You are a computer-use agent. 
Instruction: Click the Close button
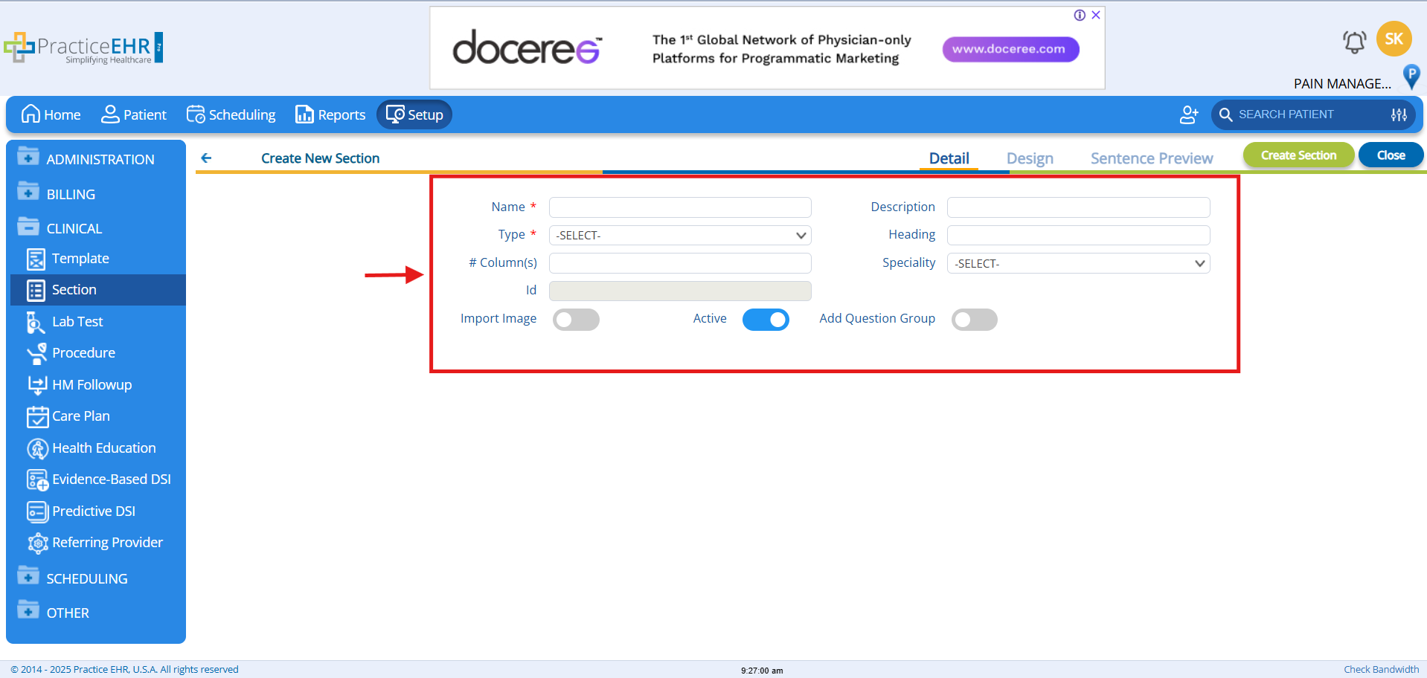tap(1391, 155)
